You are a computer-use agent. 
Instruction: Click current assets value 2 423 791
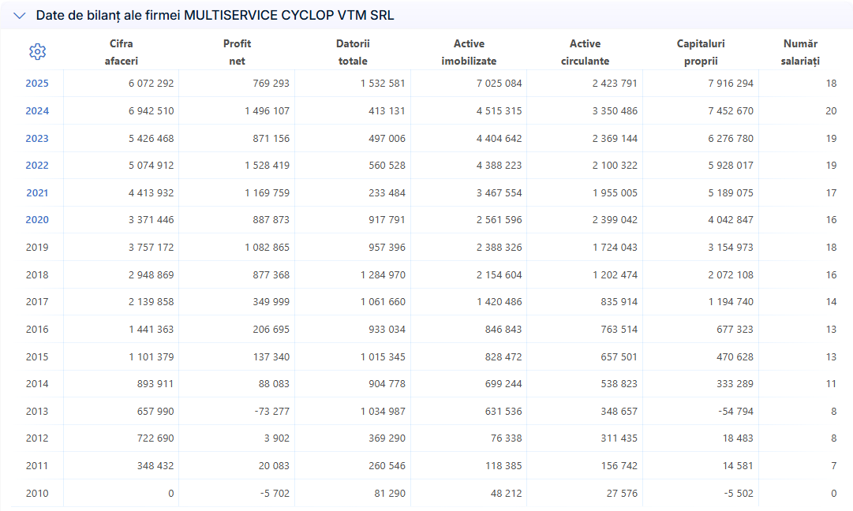615,83
